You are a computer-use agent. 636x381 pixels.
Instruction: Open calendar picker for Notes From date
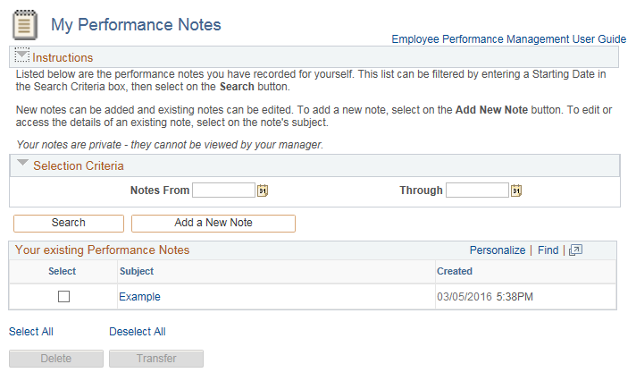point(263,190)
